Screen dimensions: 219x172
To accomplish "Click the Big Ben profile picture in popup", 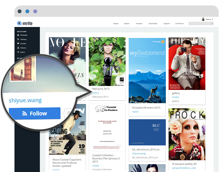I will [23, 69].
